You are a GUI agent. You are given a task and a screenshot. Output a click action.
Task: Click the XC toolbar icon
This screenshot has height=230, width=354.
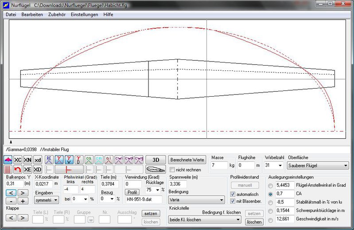pos(18,160)
